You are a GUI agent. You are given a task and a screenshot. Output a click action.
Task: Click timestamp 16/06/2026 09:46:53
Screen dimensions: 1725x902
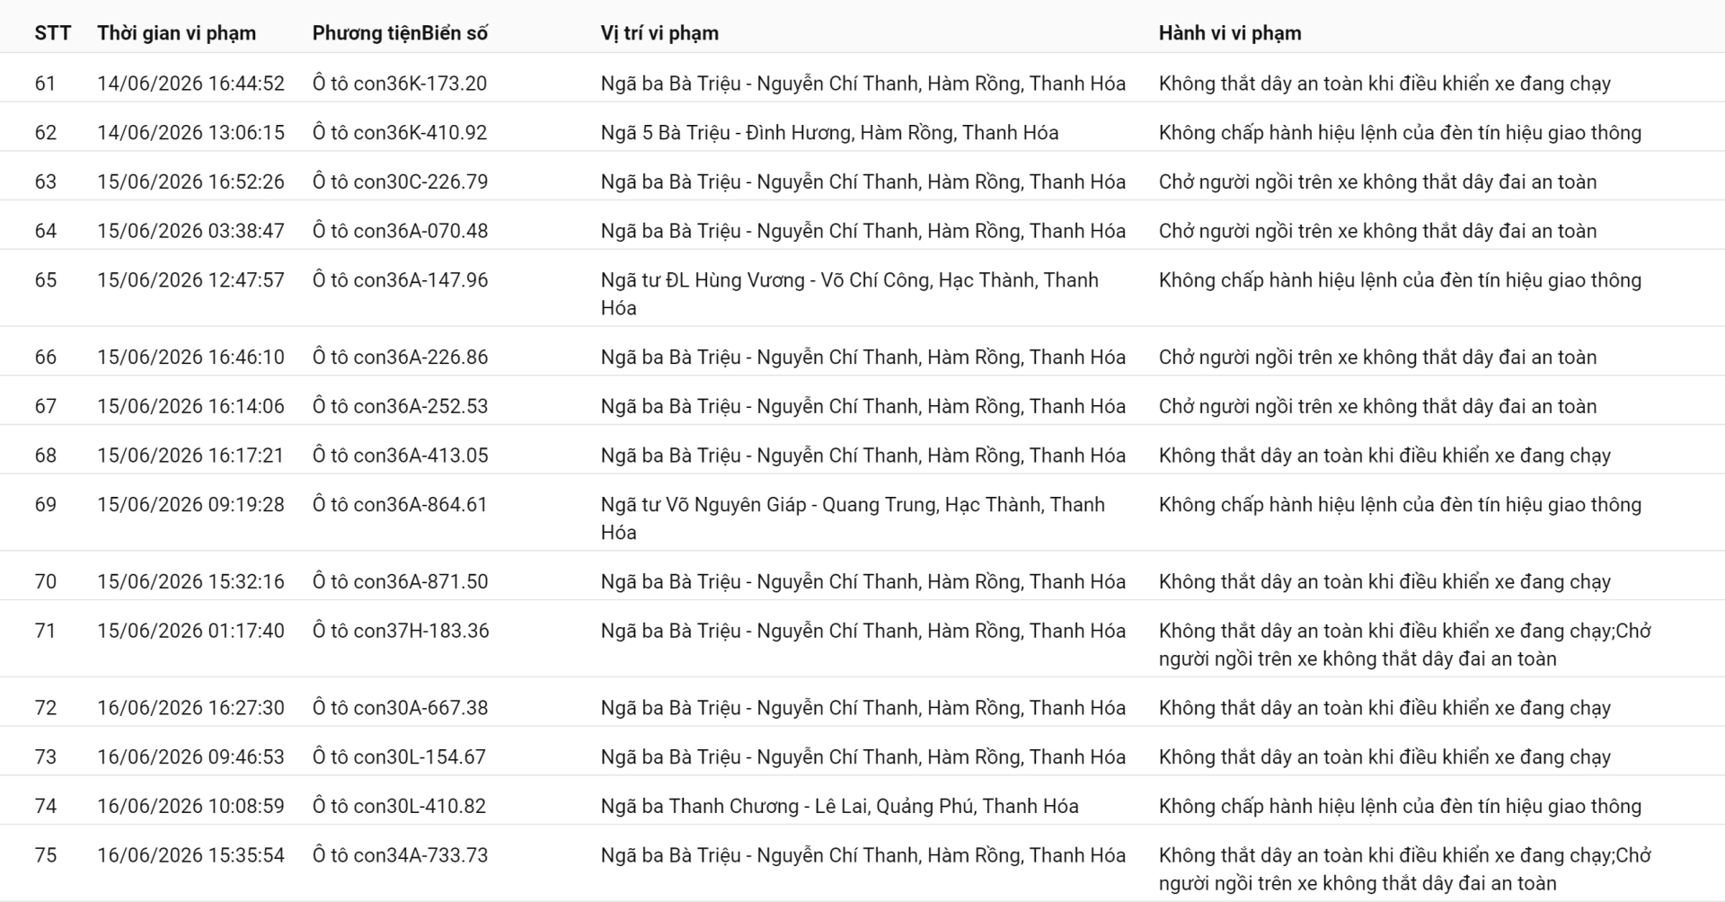pos(190,756)
